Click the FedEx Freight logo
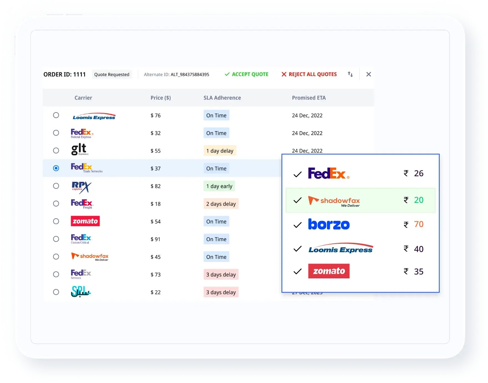Viewport: 488px width, 383px height. [x=82, y=204]
